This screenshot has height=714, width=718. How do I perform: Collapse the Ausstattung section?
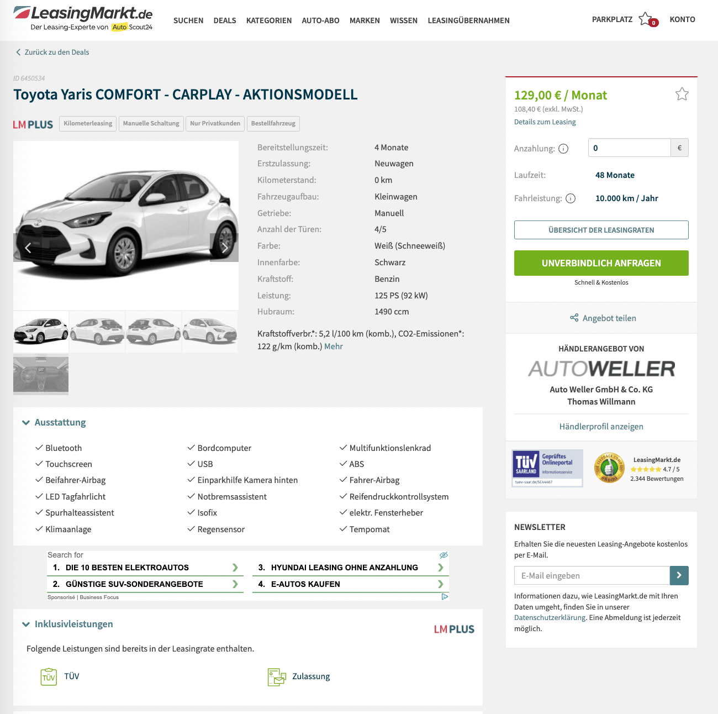tap(25, 422)
